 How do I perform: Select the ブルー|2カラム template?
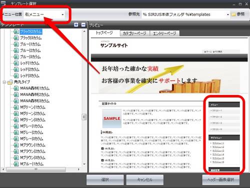[x=30, y=50]
